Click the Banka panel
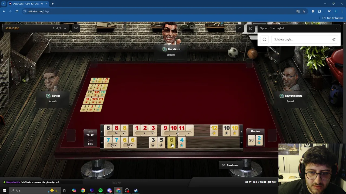Screen dimensions: 346x194 [255, 137]
